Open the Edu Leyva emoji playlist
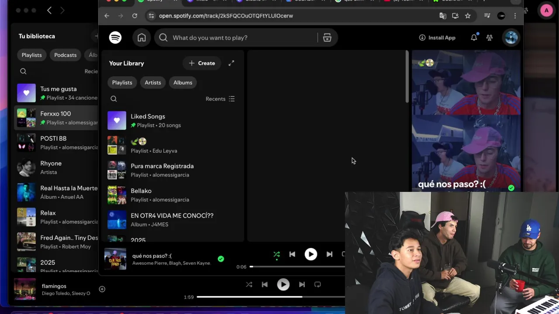The height and width of the screenshot is (314, 559). [x=173, y=146]
